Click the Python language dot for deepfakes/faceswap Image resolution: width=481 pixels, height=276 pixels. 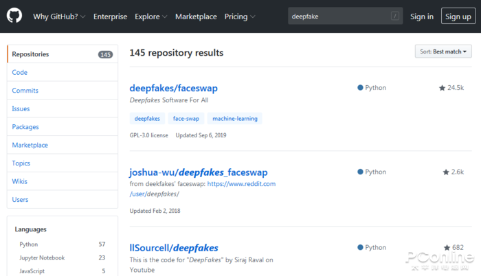[x=360, y=88]
